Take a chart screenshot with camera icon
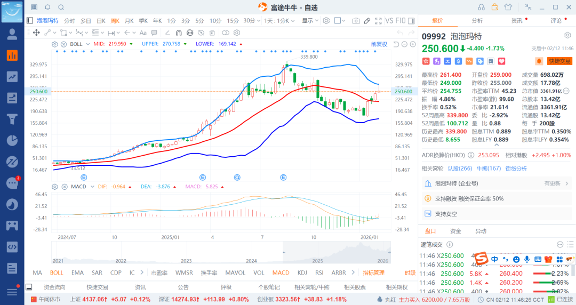Viewport: 576px width, 305px height. click(x=356, y=21)
